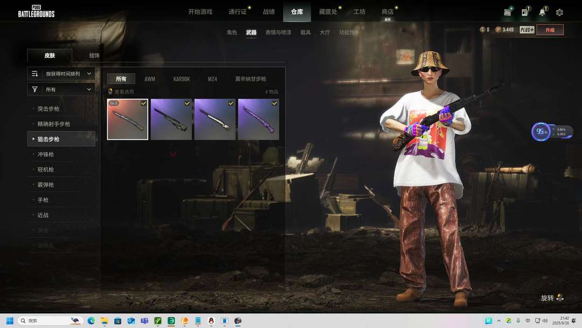Go to the 战绩 main tab
The height and width of the screenshot is (328, 582).
tap(269, 12)
